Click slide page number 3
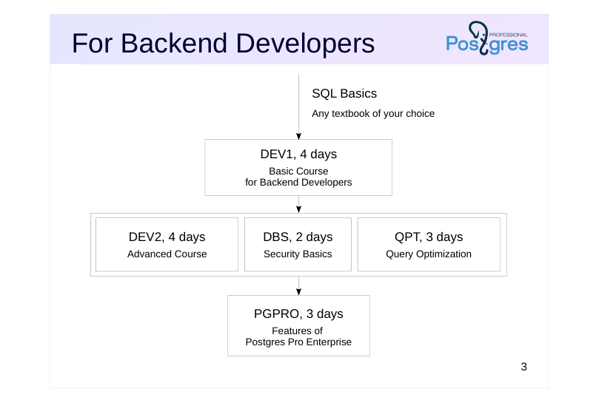599x400 pixels. pyautogui.click(x=523, y=367)
